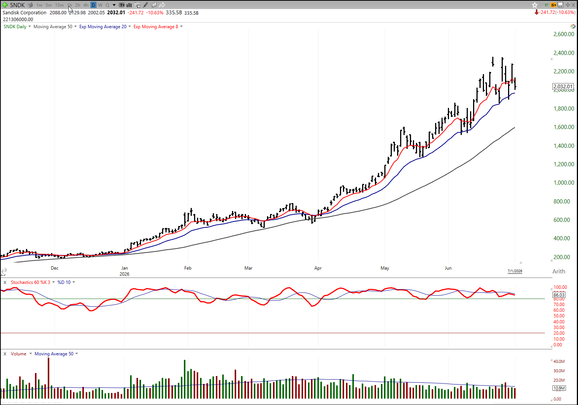Click the four-arrow move pane icon

567,5
